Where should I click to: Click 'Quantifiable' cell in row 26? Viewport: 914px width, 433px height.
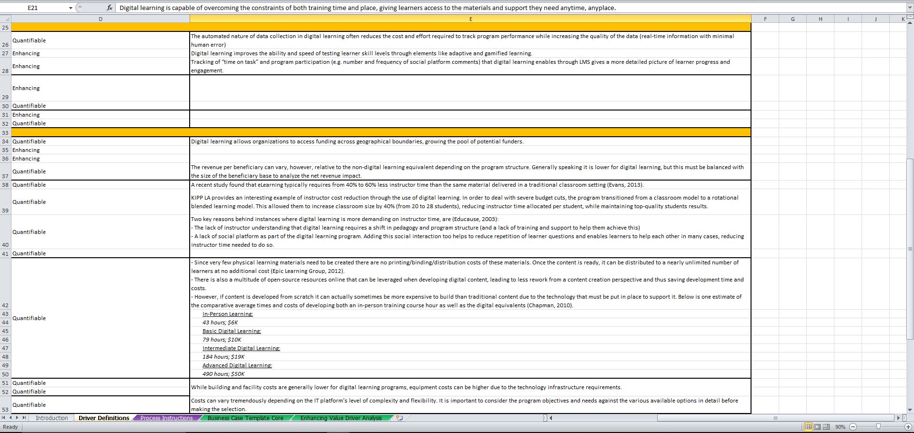100,40
